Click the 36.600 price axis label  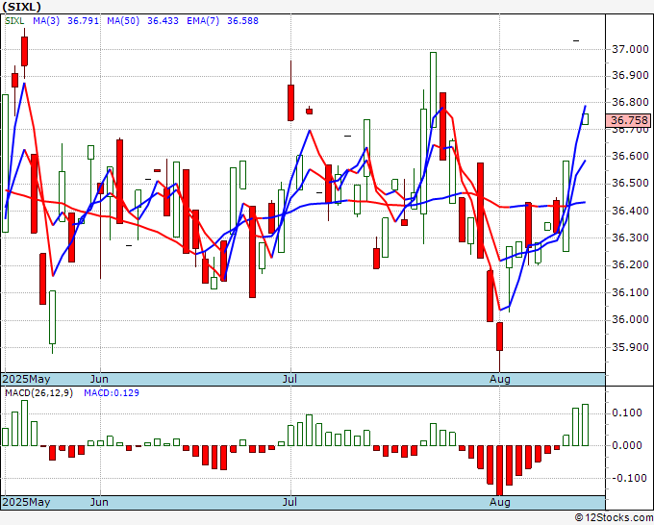click(630, 156)
